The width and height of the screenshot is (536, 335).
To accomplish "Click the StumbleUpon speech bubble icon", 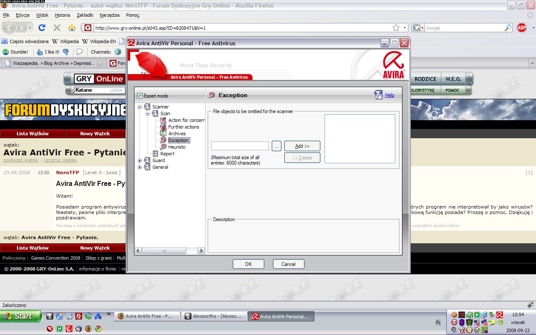I will pyautogui.click(x=79, y=52).
